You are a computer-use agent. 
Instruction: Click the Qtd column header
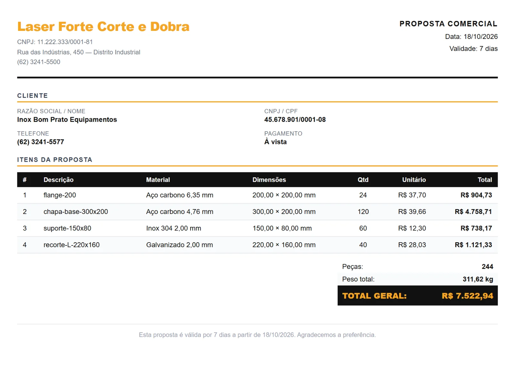pos(363,180)
